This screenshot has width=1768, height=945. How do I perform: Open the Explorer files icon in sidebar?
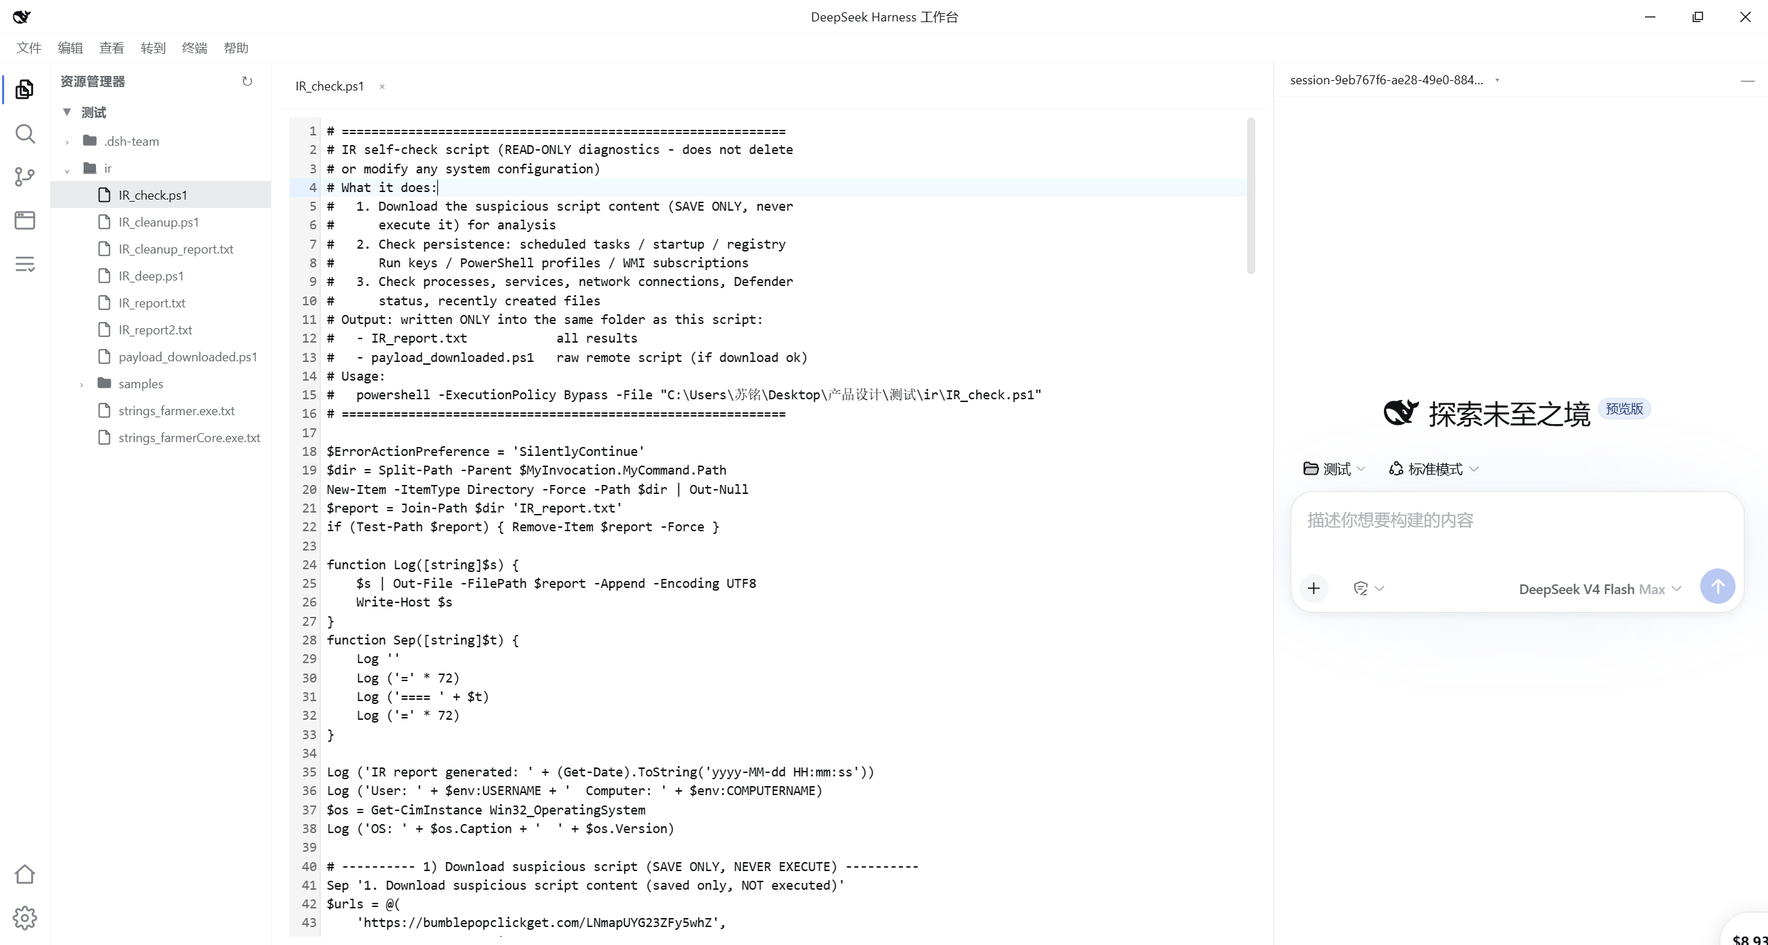(25, 89)
